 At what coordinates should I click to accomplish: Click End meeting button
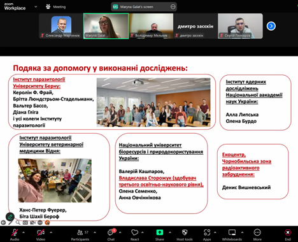[288, 235]
